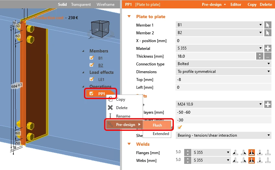Toggle PP1 operation checkbox
This screenshot has height=170, width=275.
coord(91,94)
